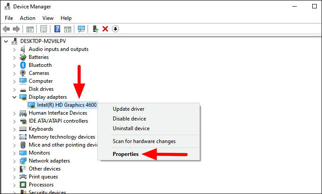Viewport: 322px width, 194px height.
Task: Minimize the Device Manager window
Action: click(x=295, y=6)
